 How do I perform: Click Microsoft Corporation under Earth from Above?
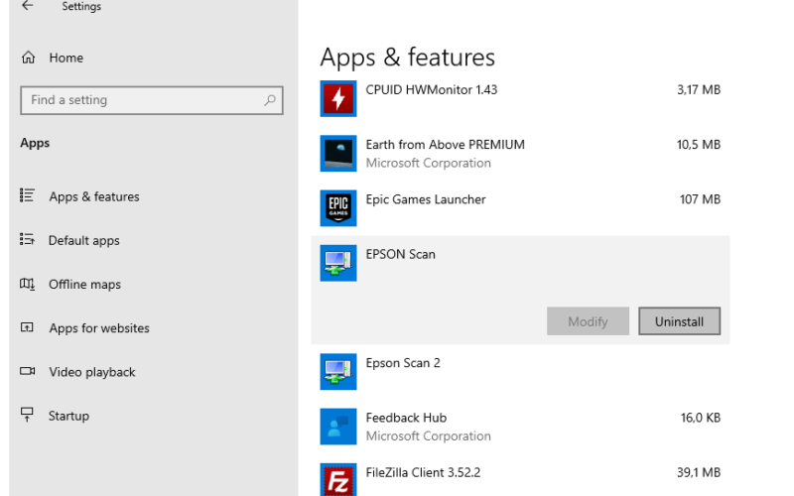click(429, 163)
